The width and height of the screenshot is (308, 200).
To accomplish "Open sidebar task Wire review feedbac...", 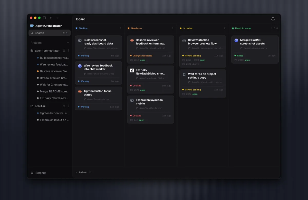I will pyautogui.click(x=53, y=64).
